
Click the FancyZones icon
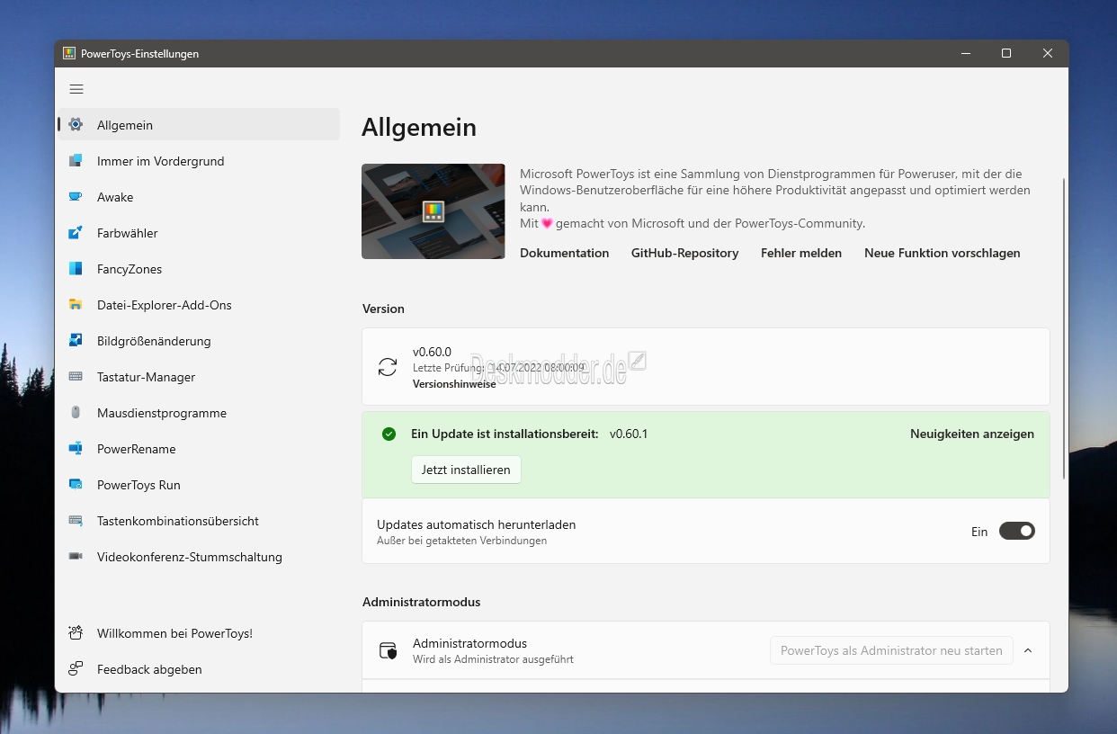click(x=76, y=269)
